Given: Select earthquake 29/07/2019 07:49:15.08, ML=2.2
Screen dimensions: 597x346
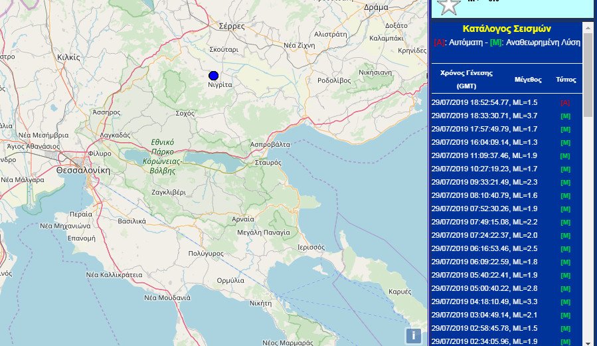Looking at the screenshot, I should click(x=484, y=222).
